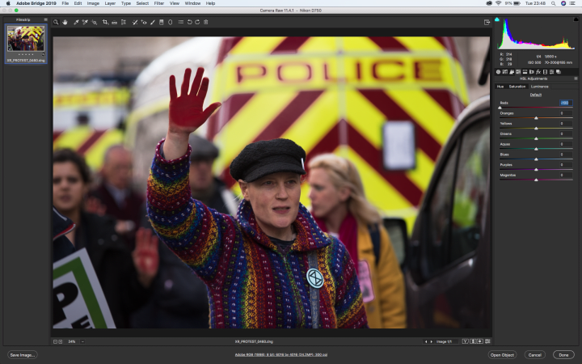The width and height of the screenshot is (582, 364).
Task: Switch to the Saturation tab
Action: click(517, 87)
